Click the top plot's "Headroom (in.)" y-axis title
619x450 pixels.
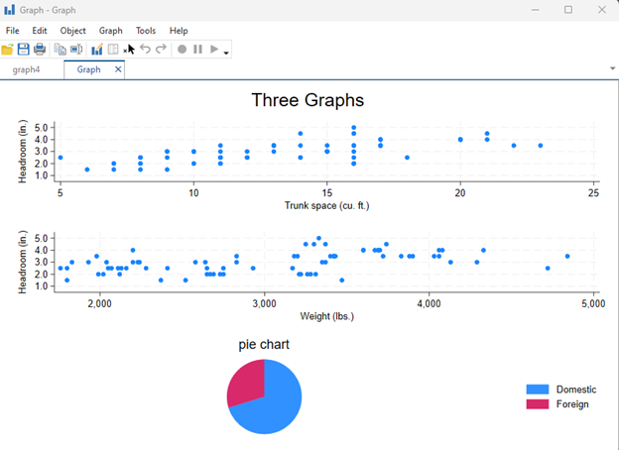point(23,152)
